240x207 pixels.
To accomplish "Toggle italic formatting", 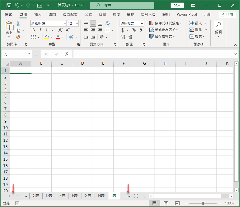I will (x=40, y=30).
